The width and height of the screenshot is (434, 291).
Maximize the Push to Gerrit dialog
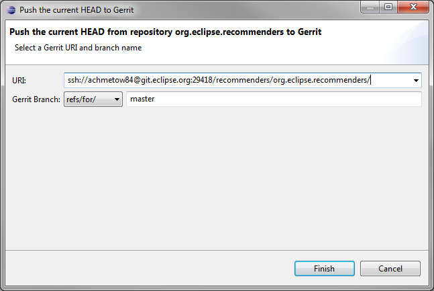388,7
